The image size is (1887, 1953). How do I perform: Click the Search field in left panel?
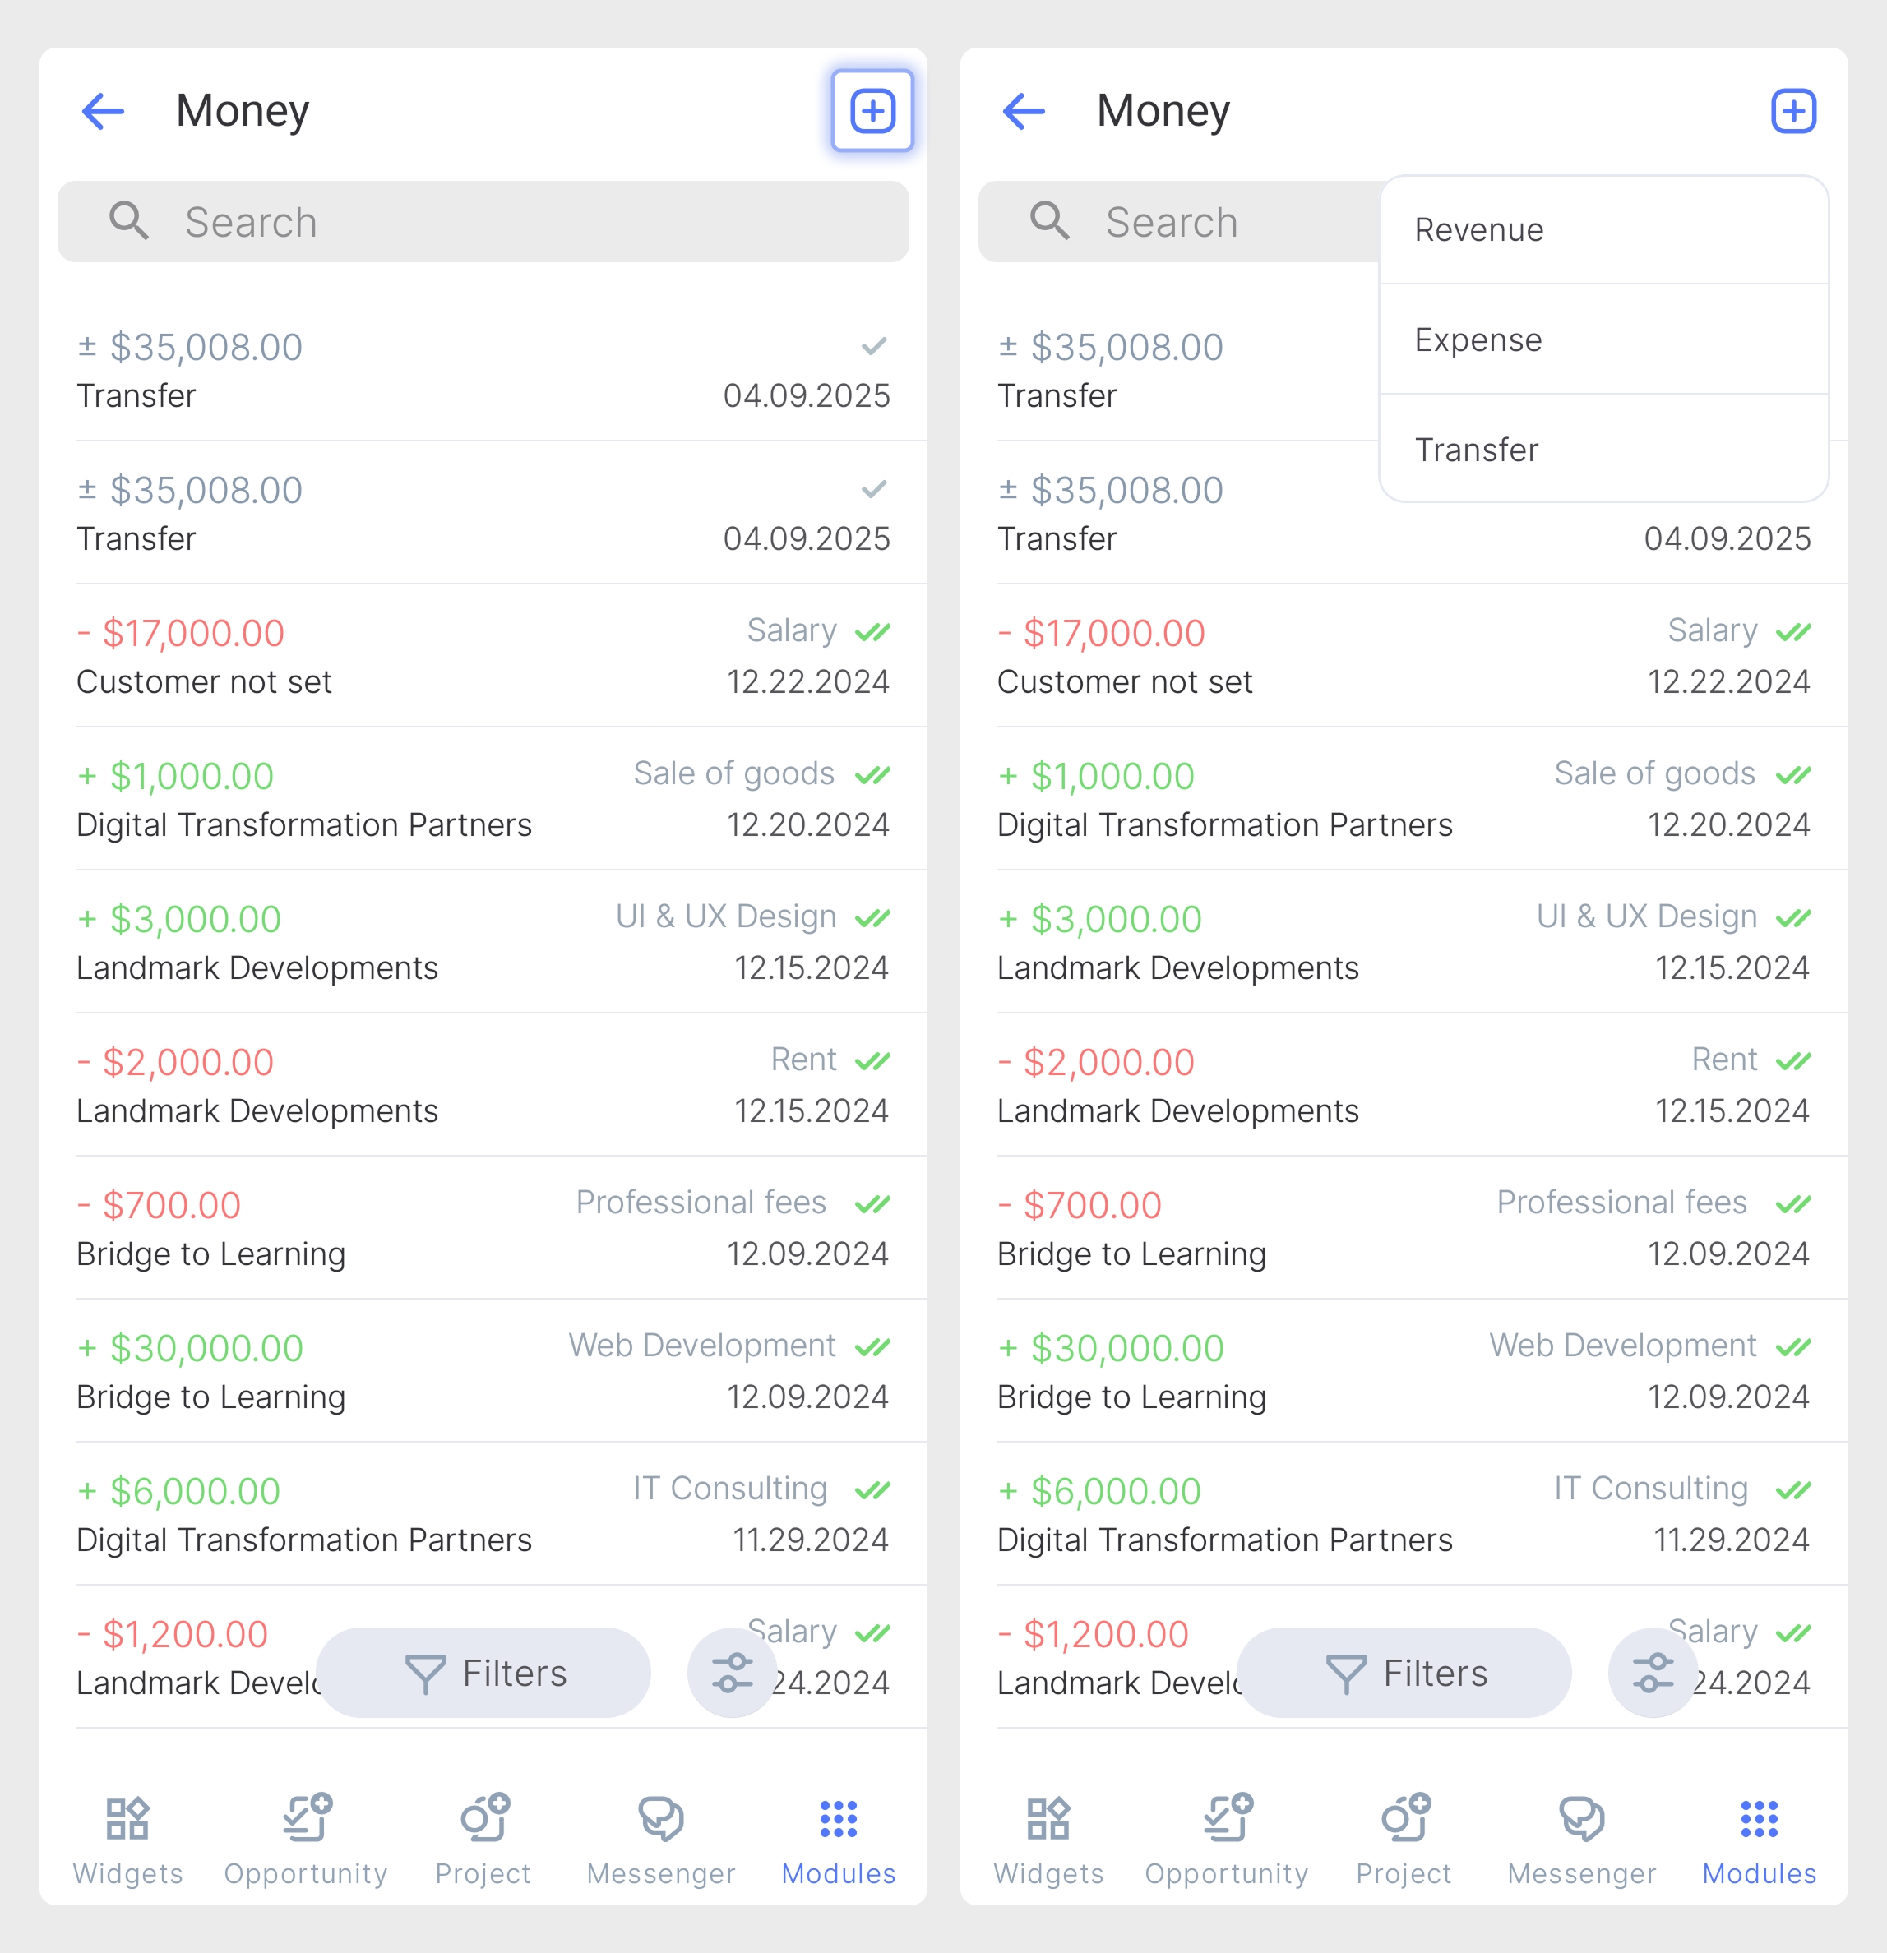(483, 221)
